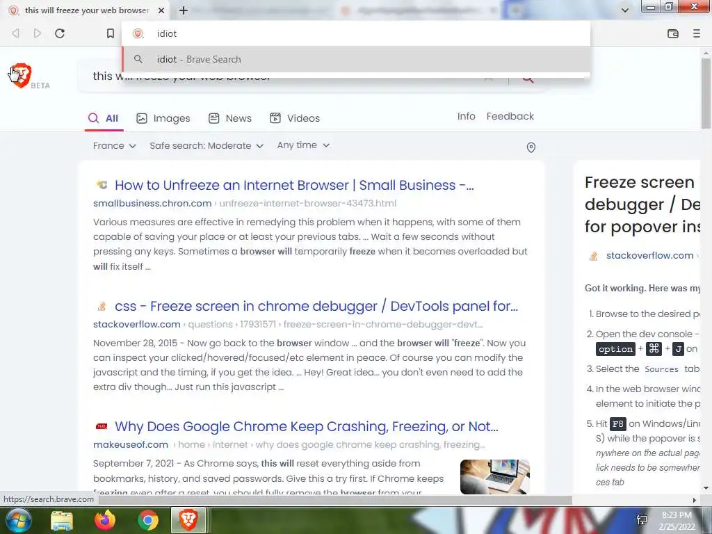
Task: Open 'css - Freeze screen in chrome debugger' result
Action: point(316,306)
